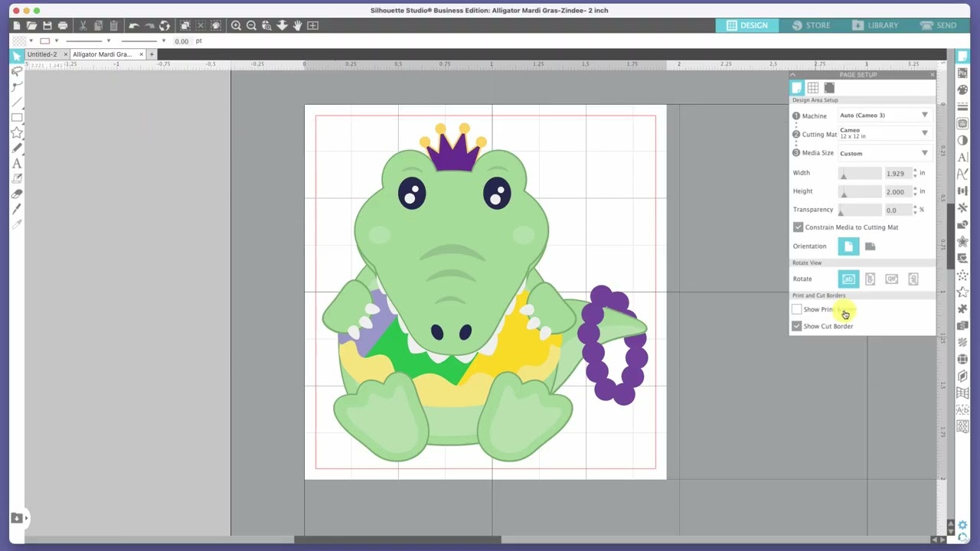980x551 pixels.
Task: Click the Fit to Page icon
Action: [312, 25]
